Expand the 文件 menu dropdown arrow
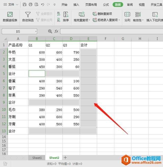Viewport: 163px width, 167px height. (17, 5)
